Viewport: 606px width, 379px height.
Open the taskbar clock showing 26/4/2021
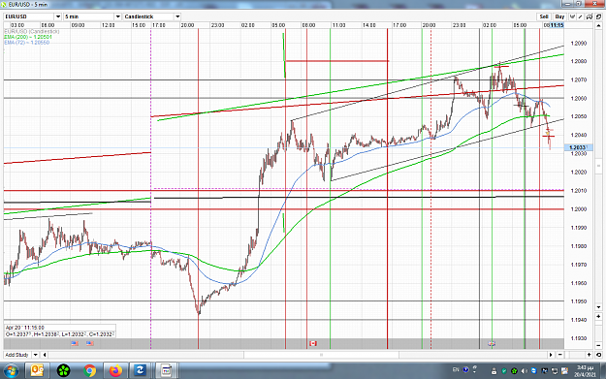585,371
